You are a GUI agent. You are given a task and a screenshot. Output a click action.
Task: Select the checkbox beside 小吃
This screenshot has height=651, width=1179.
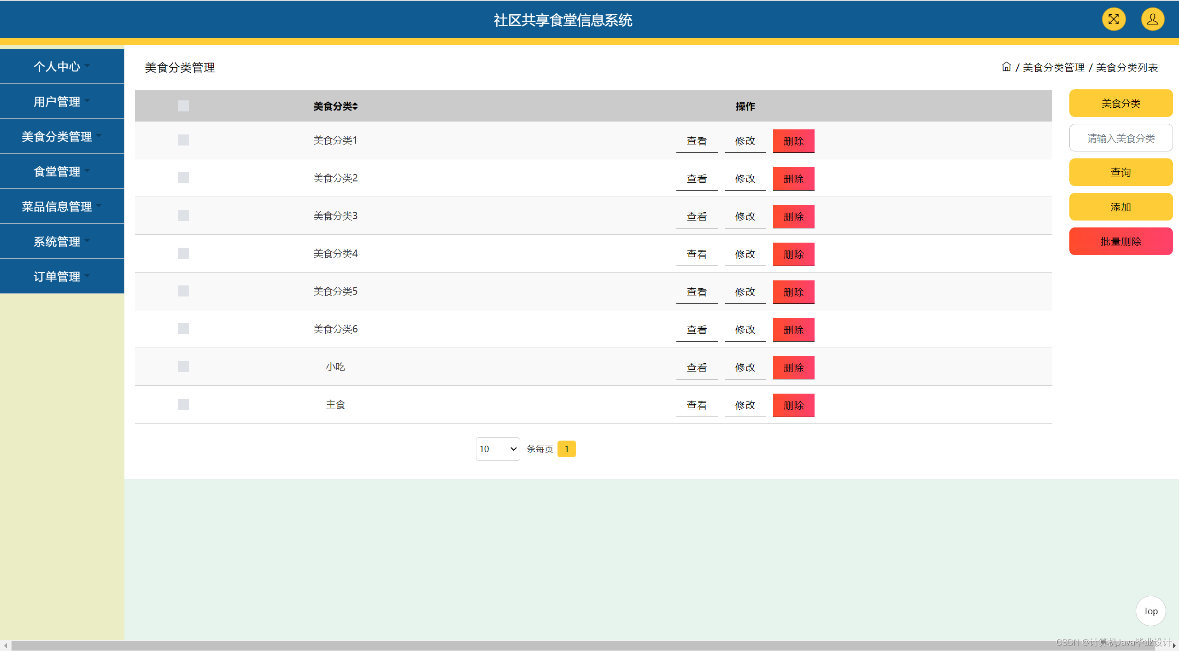(183, 366)
